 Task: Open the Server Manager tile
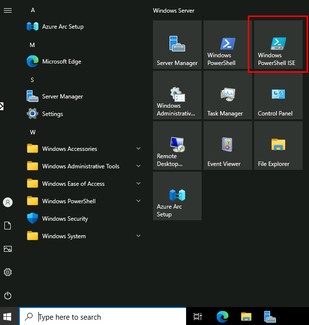(x=177, y=45)
